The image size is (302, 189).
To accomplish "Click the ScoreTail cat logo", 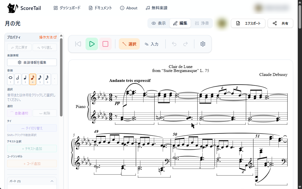I will coord(12,8).
